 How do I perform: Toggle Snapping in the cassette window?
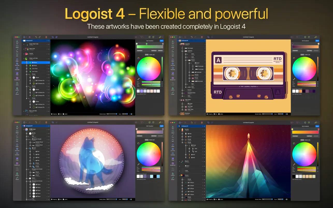pos(209,114)
